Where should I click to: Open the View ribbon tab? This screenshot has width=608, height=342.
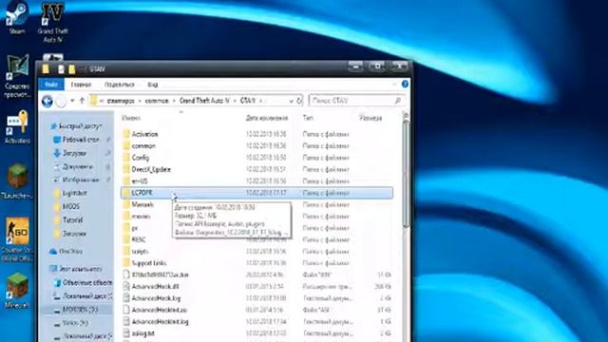click(152, 85)
